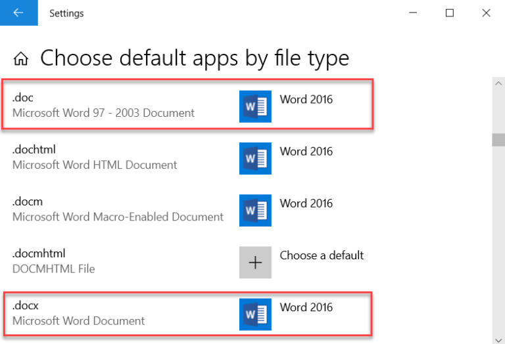Select the .dochtml file extension label
505x344 pixels.
coord(34,150)
